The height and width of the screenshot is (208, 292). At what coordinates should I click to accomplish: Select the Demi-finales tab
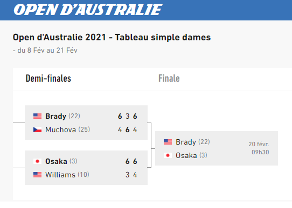tap(48, 78)
